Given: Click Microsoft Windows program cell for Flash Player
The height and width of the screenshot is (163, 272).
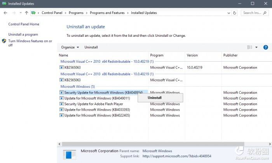Looking at the screenshot, I should point(165,104).
